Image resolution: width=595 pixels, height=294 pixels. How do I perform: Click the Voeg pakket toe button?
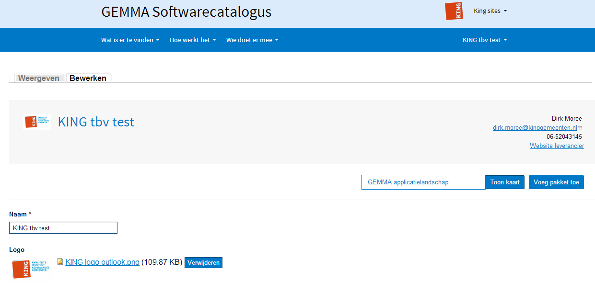[x=556, y=182]
